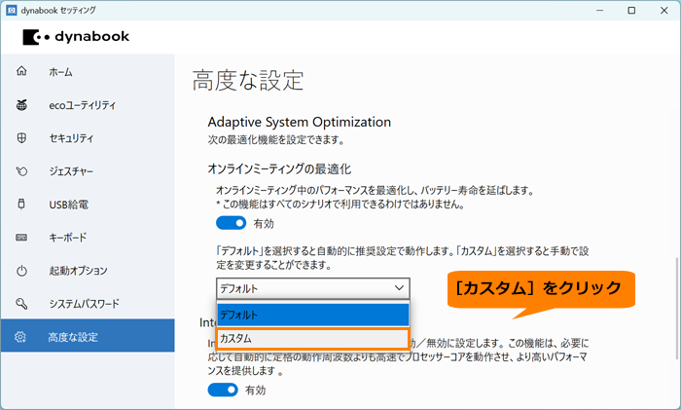Open the ホーム menu item

[88, 71]
